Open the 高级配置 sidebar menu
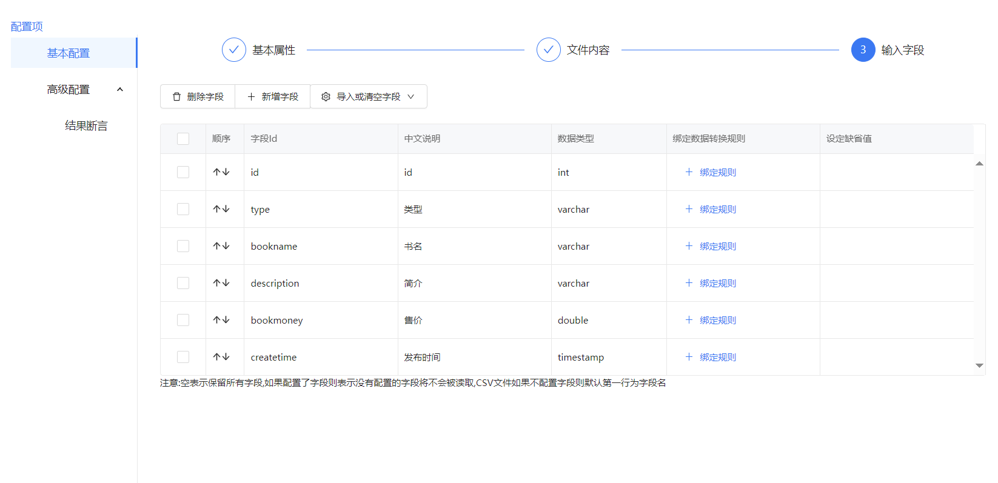The width and height of the screenshot is (998, 483). [x=74, y=89]
